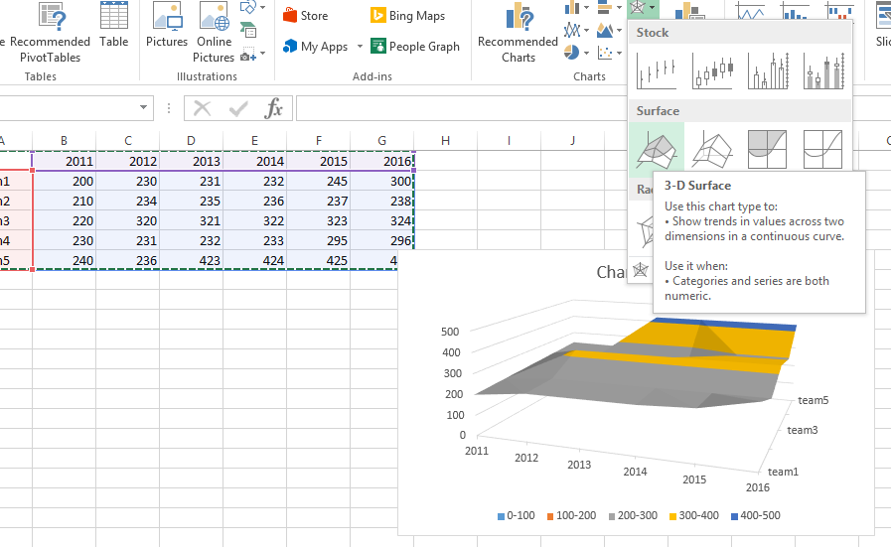Select column H header
Viewport: 891px width, 547px height.
pos(445,140)
